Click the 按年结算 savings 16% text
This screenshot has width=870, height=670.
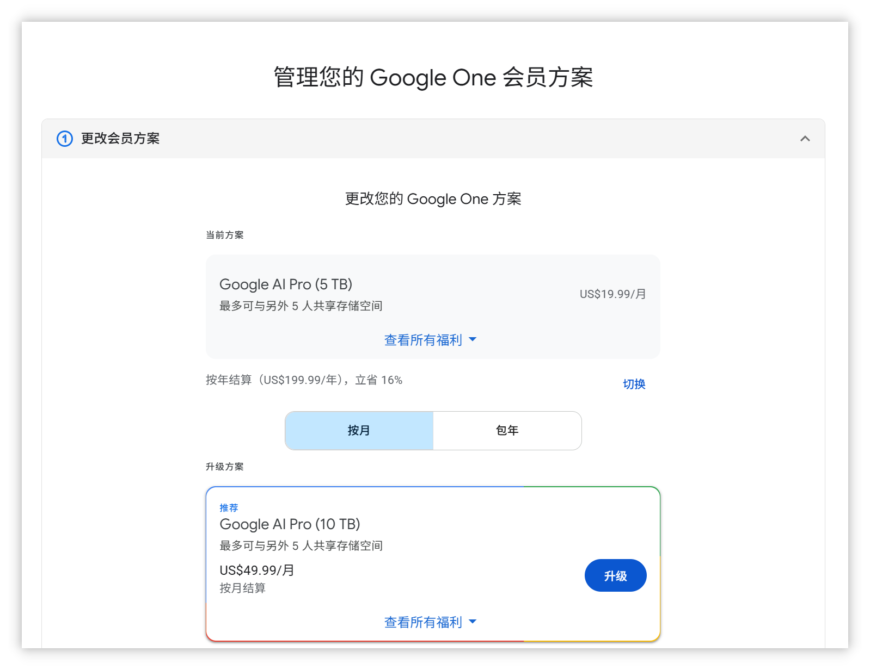point(304,380)
